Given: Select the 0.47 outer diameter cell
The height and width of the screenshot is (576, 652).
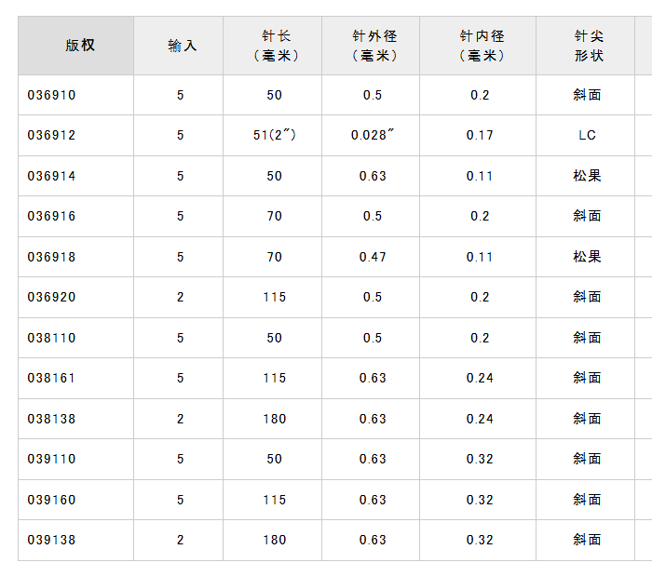Looking at the screenshot, I should 373,257.
